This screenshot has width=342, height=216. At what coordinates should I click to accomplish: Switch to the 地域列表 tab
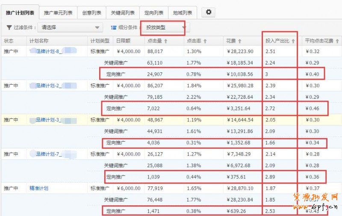point(183,13)
